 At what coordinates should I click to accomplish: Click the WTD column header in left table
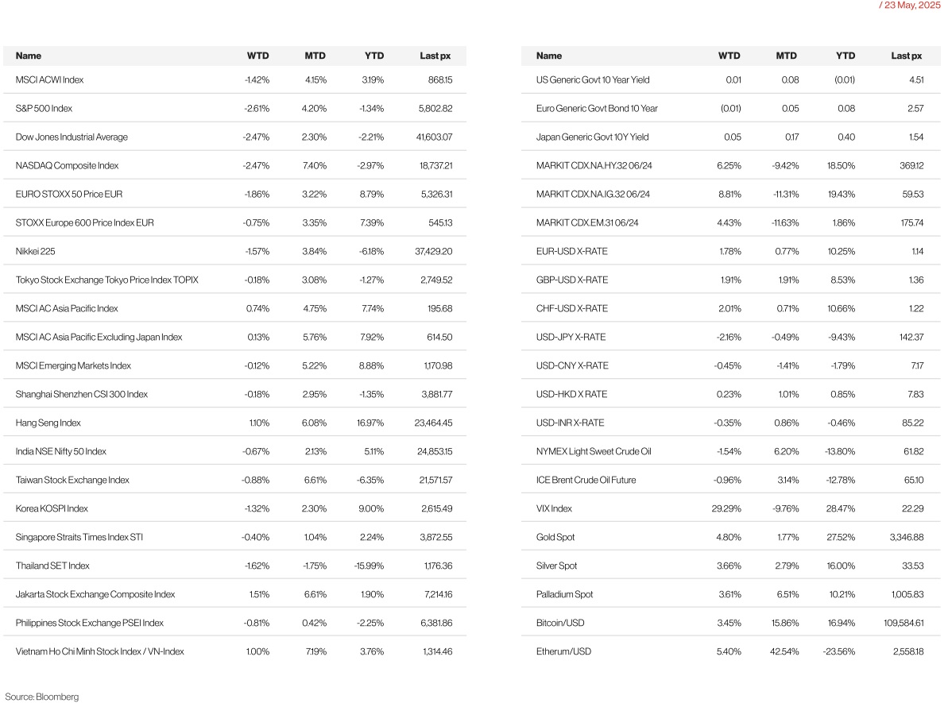257,56
